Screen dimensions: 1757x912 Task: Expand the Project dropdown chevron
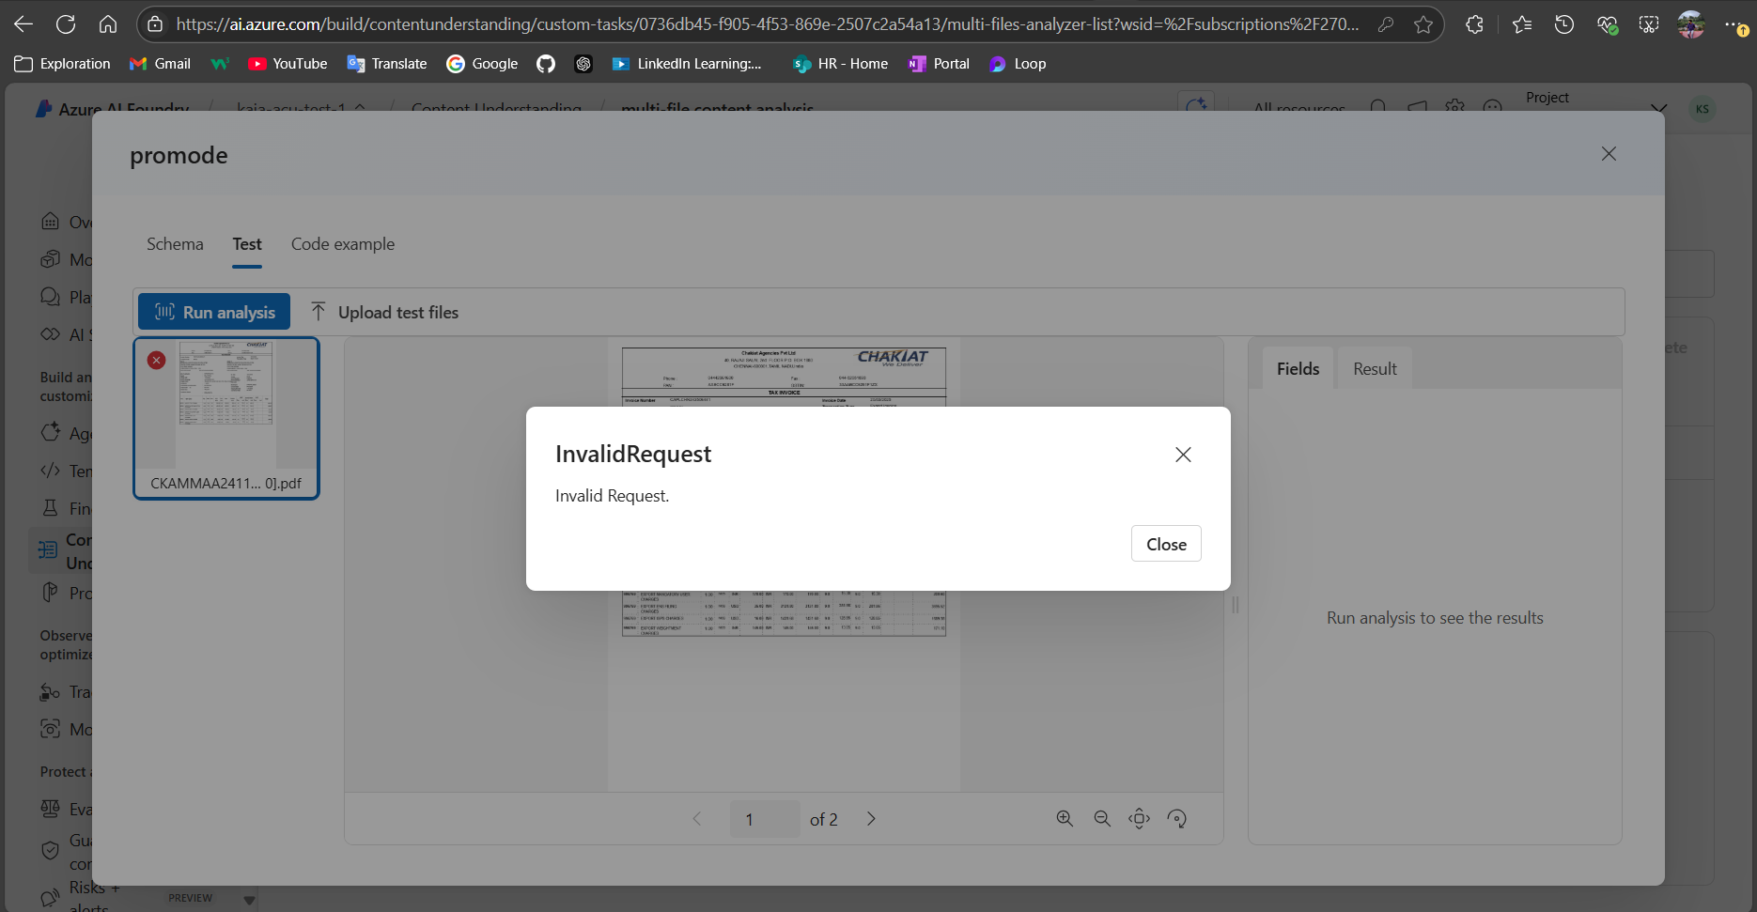coord(1658,108)
